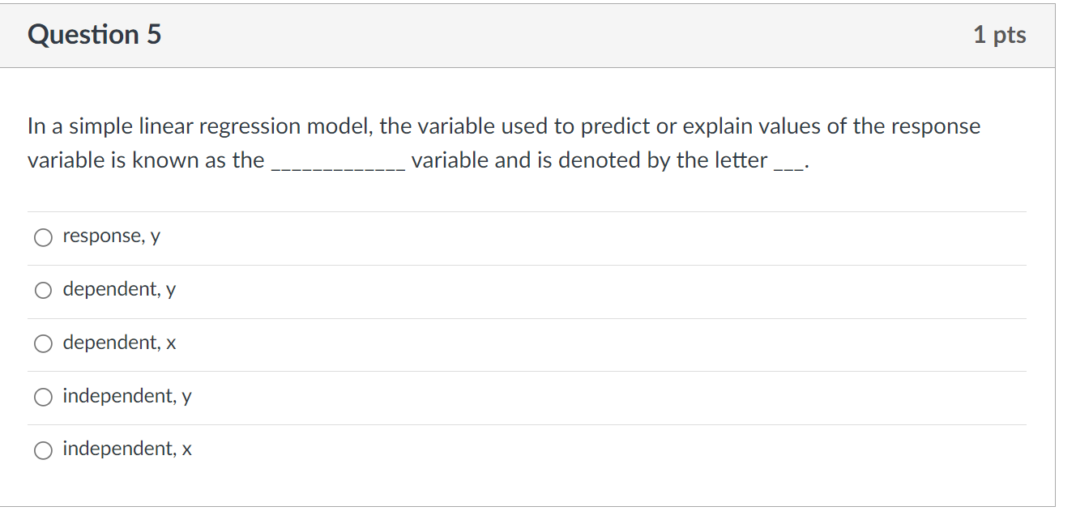This screenshot has height=511, width=1076.
Task: Click the row containing "dependent, x"
Action: click(x=527, y=343)
